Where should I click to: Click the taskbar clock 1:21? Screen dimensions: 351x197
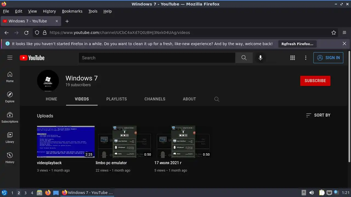(346, 193)
